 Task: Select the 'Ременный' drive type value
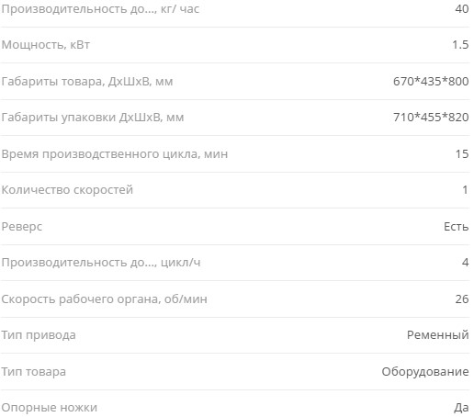coord(438,334)
